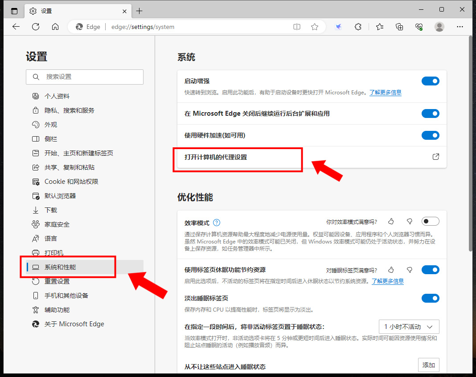Open 打印机 settings section

coord(84,253)
